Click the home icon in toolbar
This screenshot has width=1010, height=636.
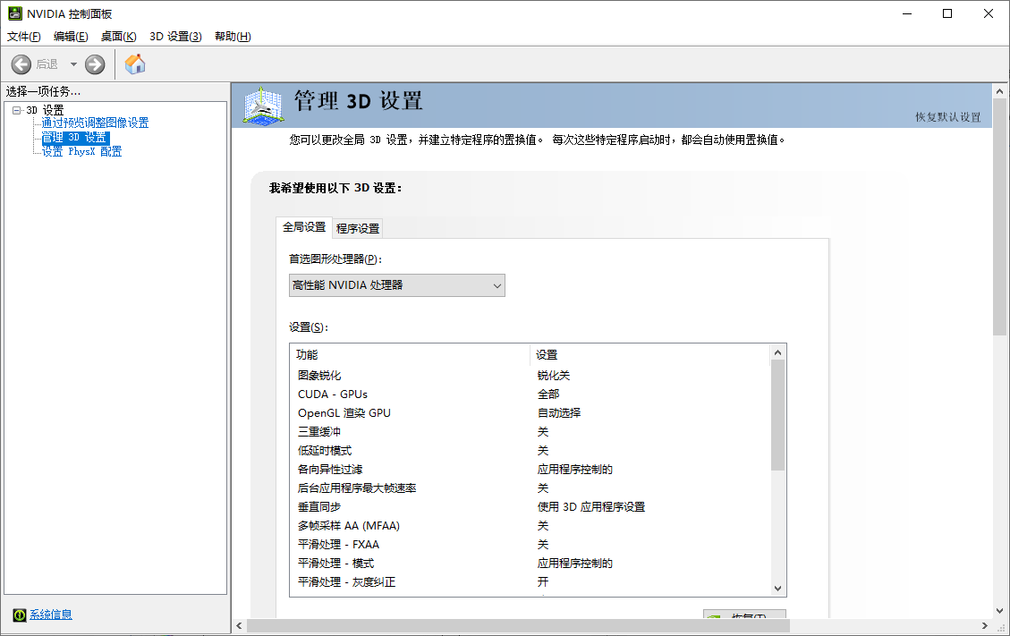click(135, 64)
